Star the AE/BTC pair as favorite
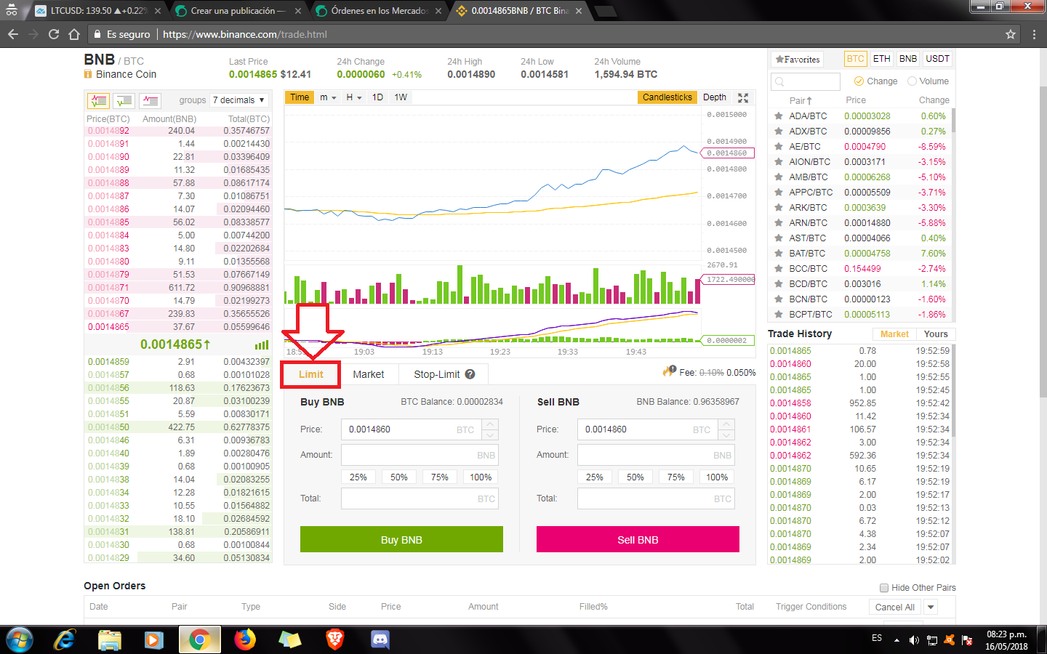Image resolution: width=1047 pixels, height=654 pixels. [x=779, y=147]
